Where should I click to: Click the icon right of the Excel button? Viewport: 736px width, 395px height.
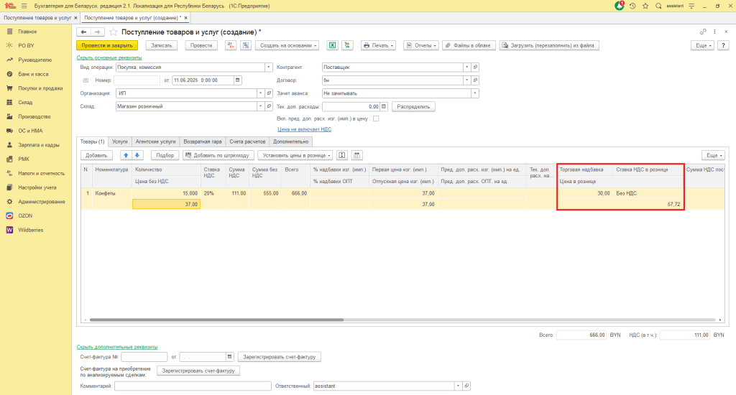(347, 45)
